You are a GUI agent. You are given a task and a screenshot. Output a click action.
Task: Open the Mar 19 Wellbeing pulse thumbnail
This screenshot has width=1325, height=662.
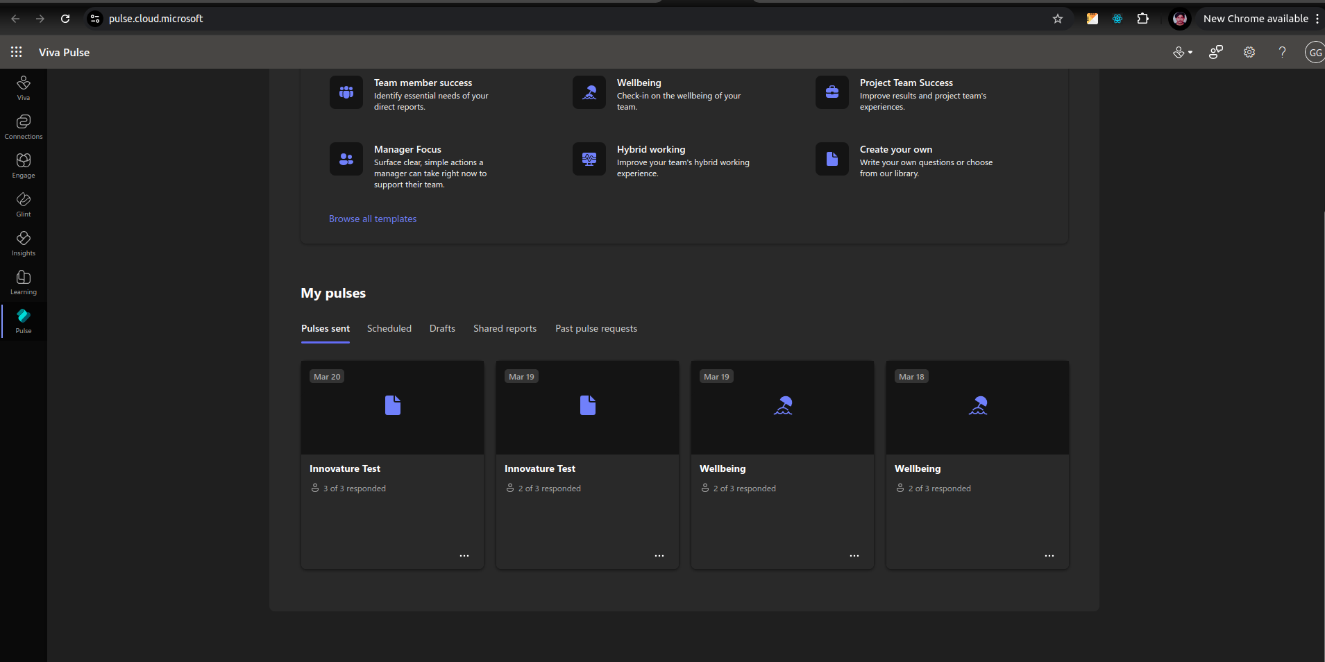pos(783,407)
